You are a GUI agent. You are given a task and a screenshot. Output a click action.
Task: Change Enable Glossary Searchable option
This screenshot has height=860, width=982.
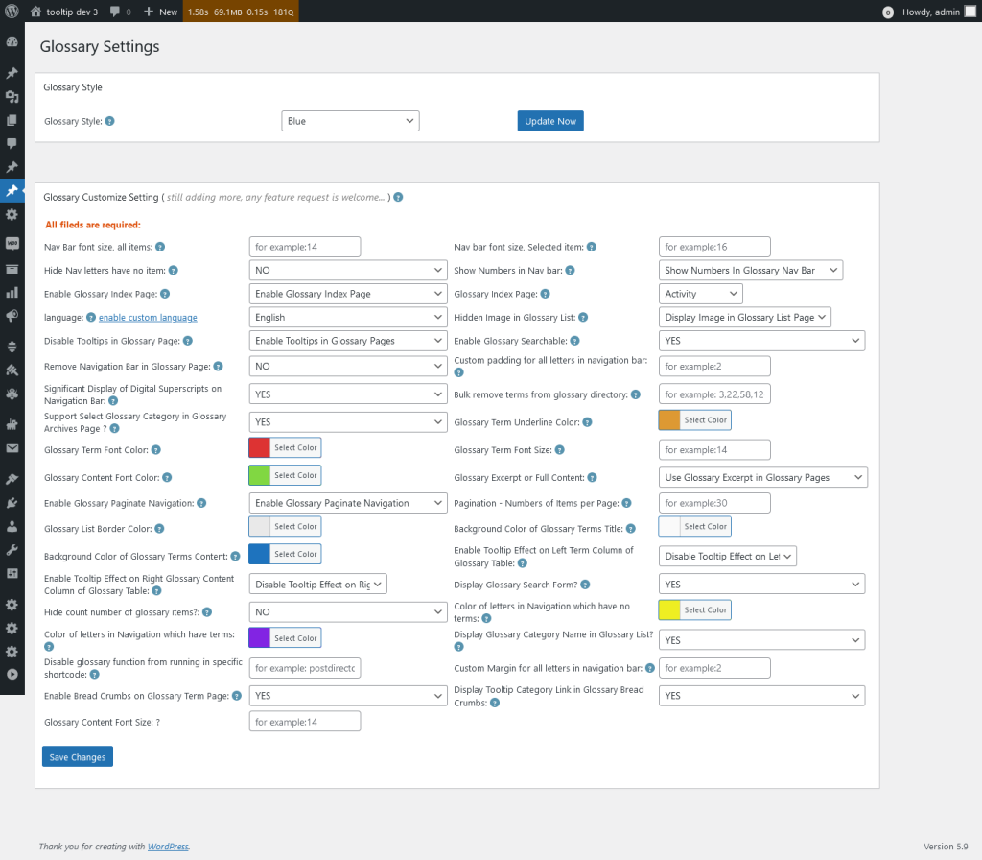(x=760, y=340)
